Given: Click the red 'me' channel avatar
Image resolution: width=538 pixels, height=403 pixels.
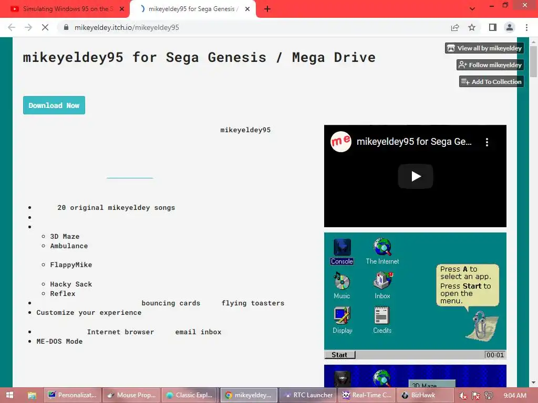Looking at the screenshot, I should [340, 142].
